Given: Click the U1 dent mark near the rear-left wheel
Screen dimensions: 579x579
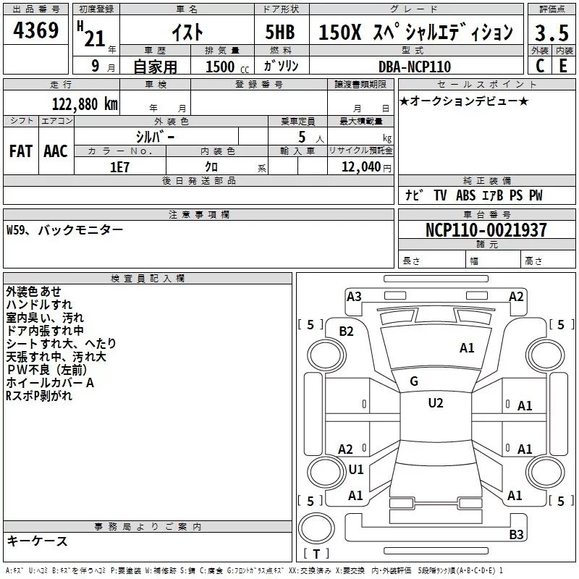Looking at the screenshot, I should click(x=356, y=470).
